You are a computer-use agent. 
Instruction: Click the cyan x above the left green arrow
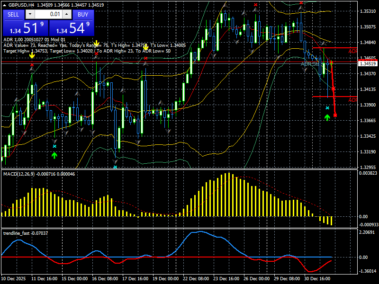coord(54,146)
